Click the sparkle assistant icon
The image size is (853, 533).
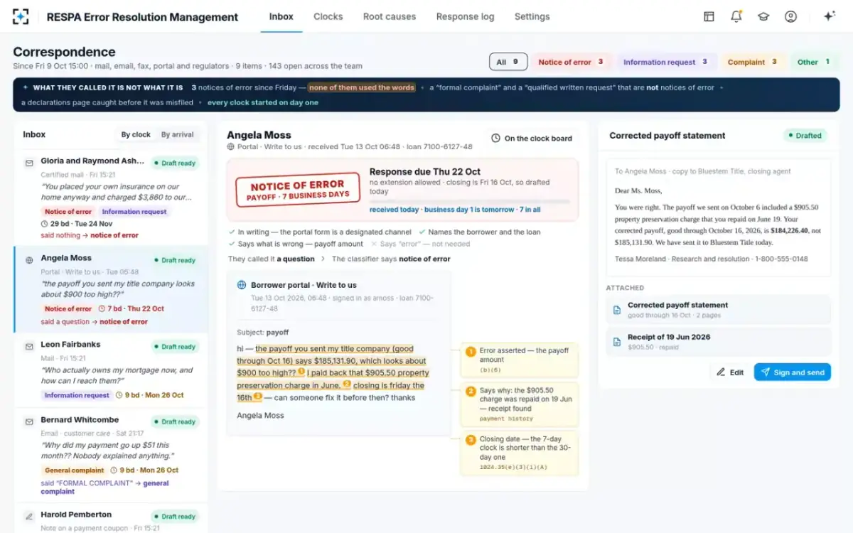[x=829, y=16]
